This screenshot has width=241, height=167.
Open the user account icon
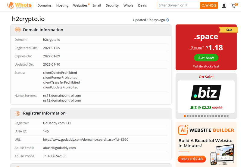(x=224, y=6)
